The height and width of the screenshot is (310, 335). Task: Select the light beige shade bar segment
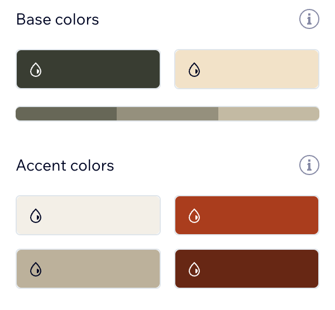269,114
